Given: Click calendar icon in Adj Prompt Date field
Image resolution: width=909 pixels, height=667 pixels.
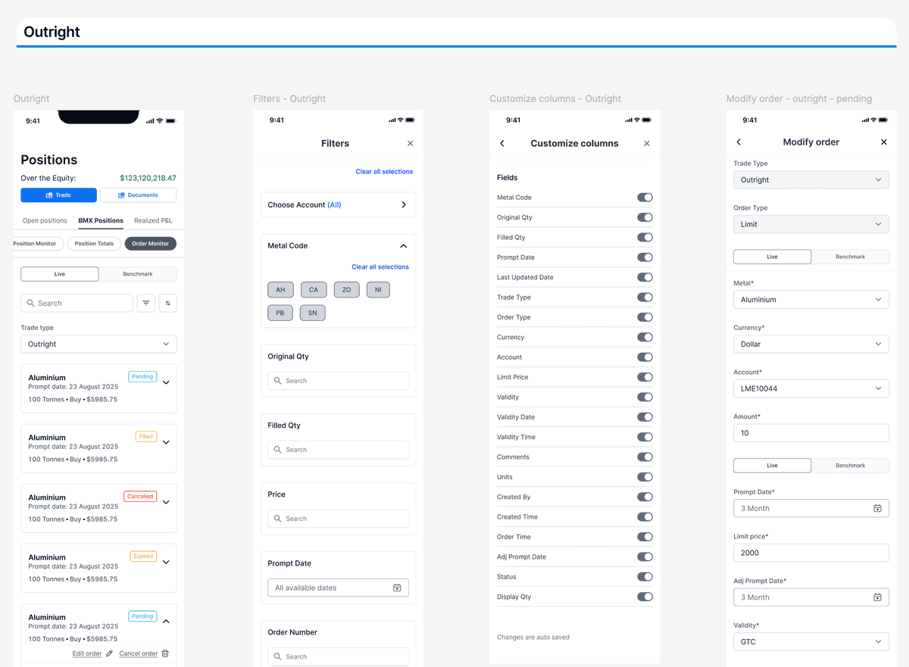Looking at the screenshot, I should click(877, 597).
